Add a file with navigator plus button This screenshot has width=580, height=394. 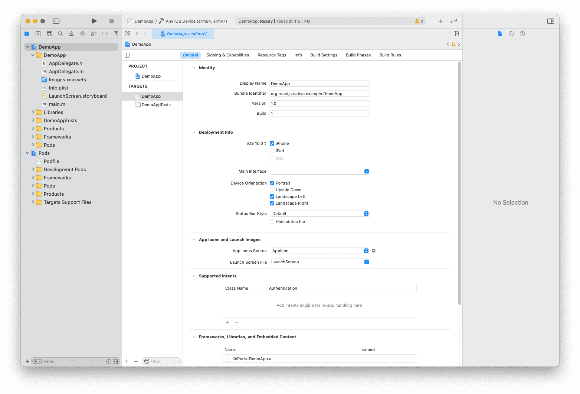(27, 361)
